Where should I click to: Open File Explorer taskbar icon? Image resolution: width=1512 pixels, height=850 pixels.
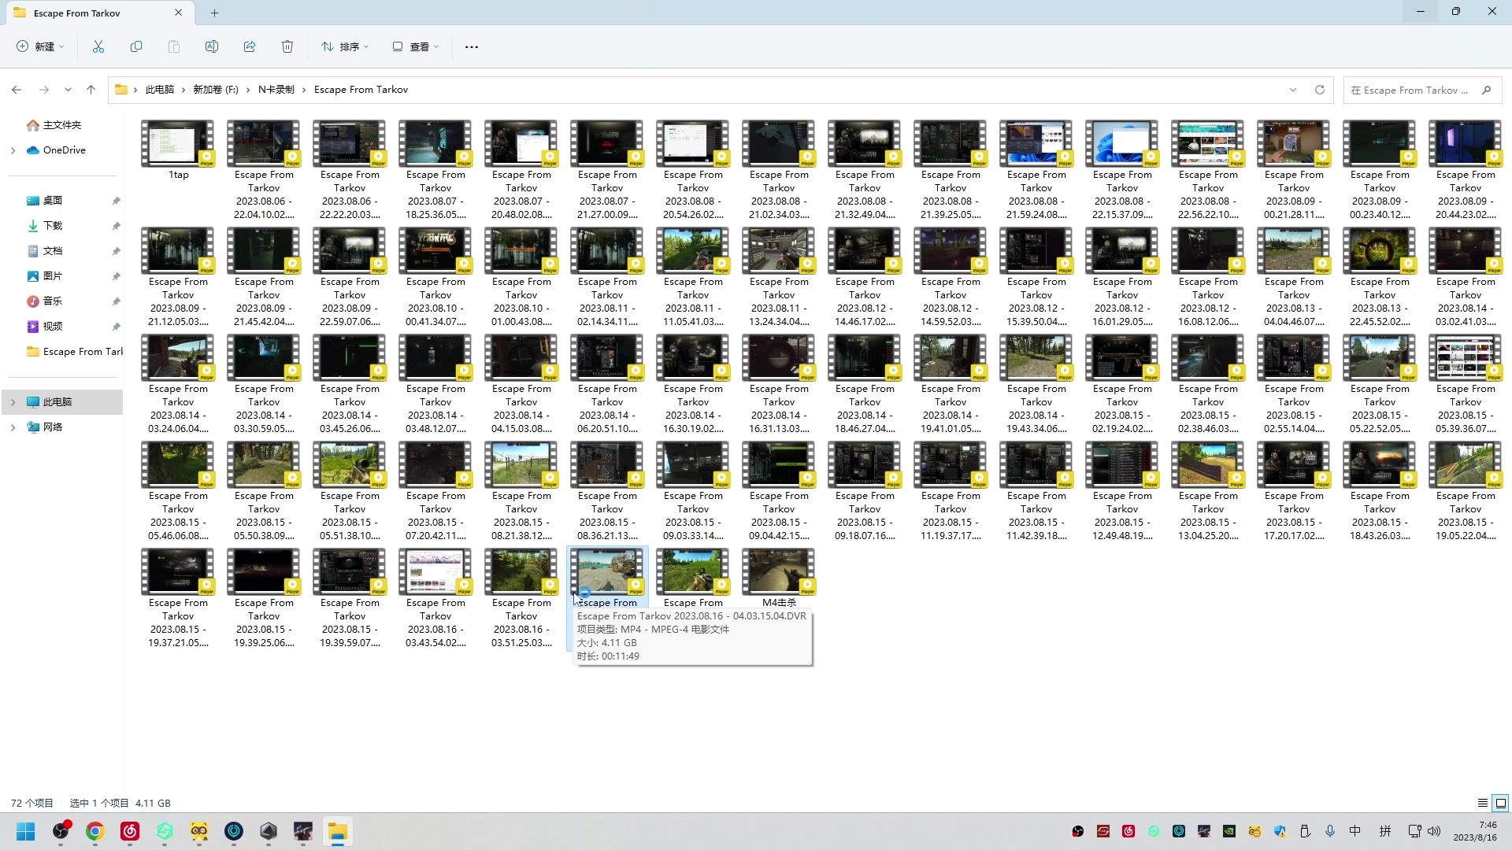tap(338, 831)
